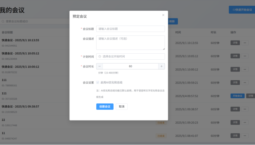Close the 预定会议 dialog
Image resolution: width=255 pixels, height=145 pixels.
click(163, 15)
